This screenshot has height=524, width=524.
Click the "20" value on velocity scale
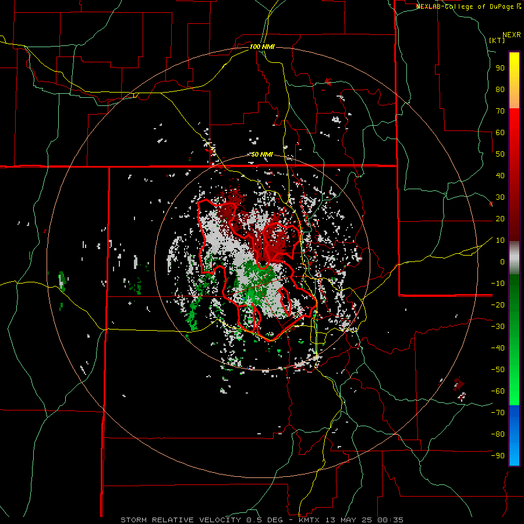pyautogui.click(x=500, y=219)
